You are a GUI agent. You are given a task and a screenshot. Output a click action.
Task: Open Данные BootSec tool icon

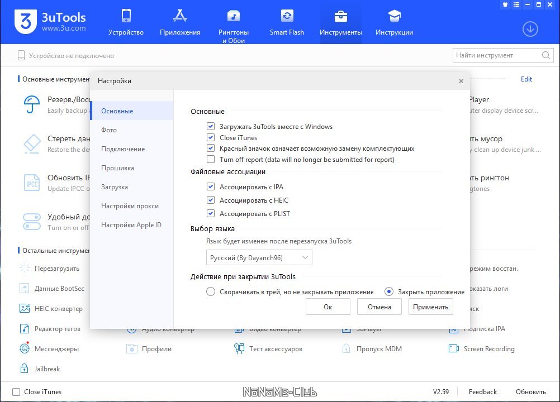click(24, 288)
